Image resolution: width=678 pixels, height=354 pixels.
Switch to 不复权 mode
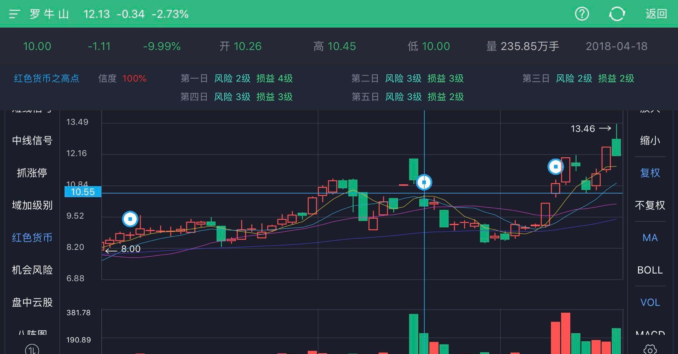pos(650,205)
